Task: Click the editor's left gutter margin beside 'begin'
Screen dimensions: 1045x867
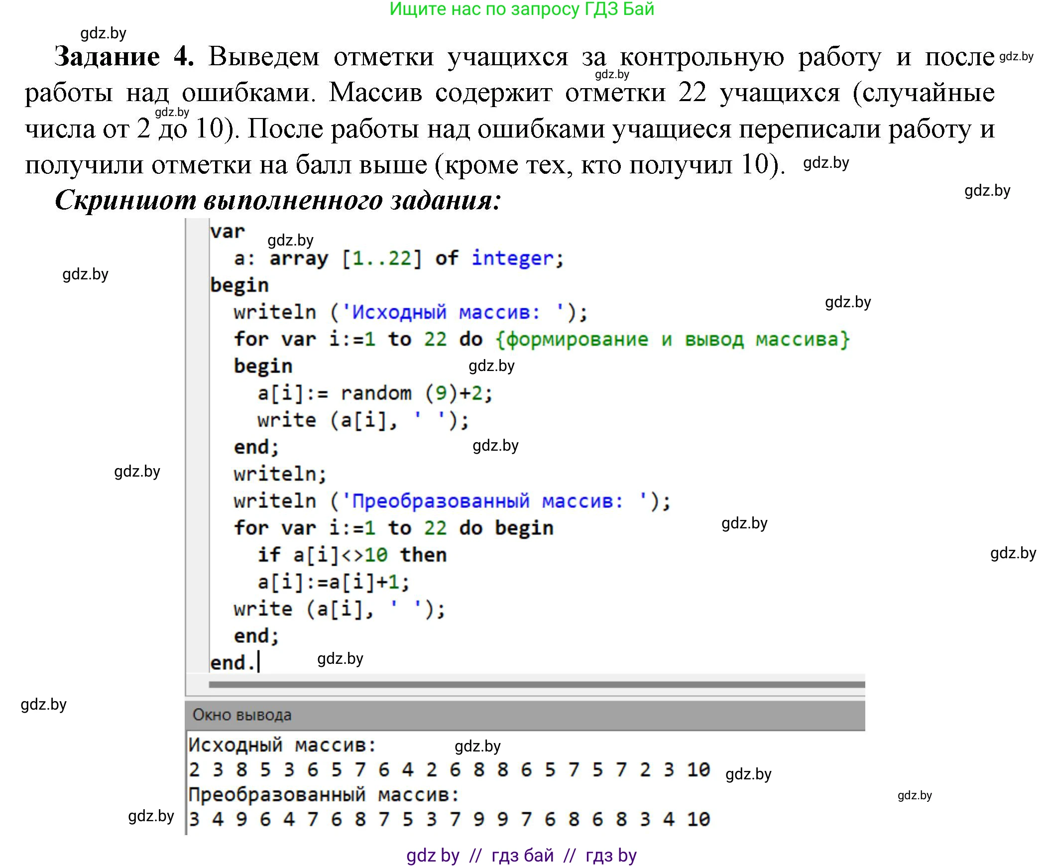Action: pyautogui.click(x=198, y=285)
